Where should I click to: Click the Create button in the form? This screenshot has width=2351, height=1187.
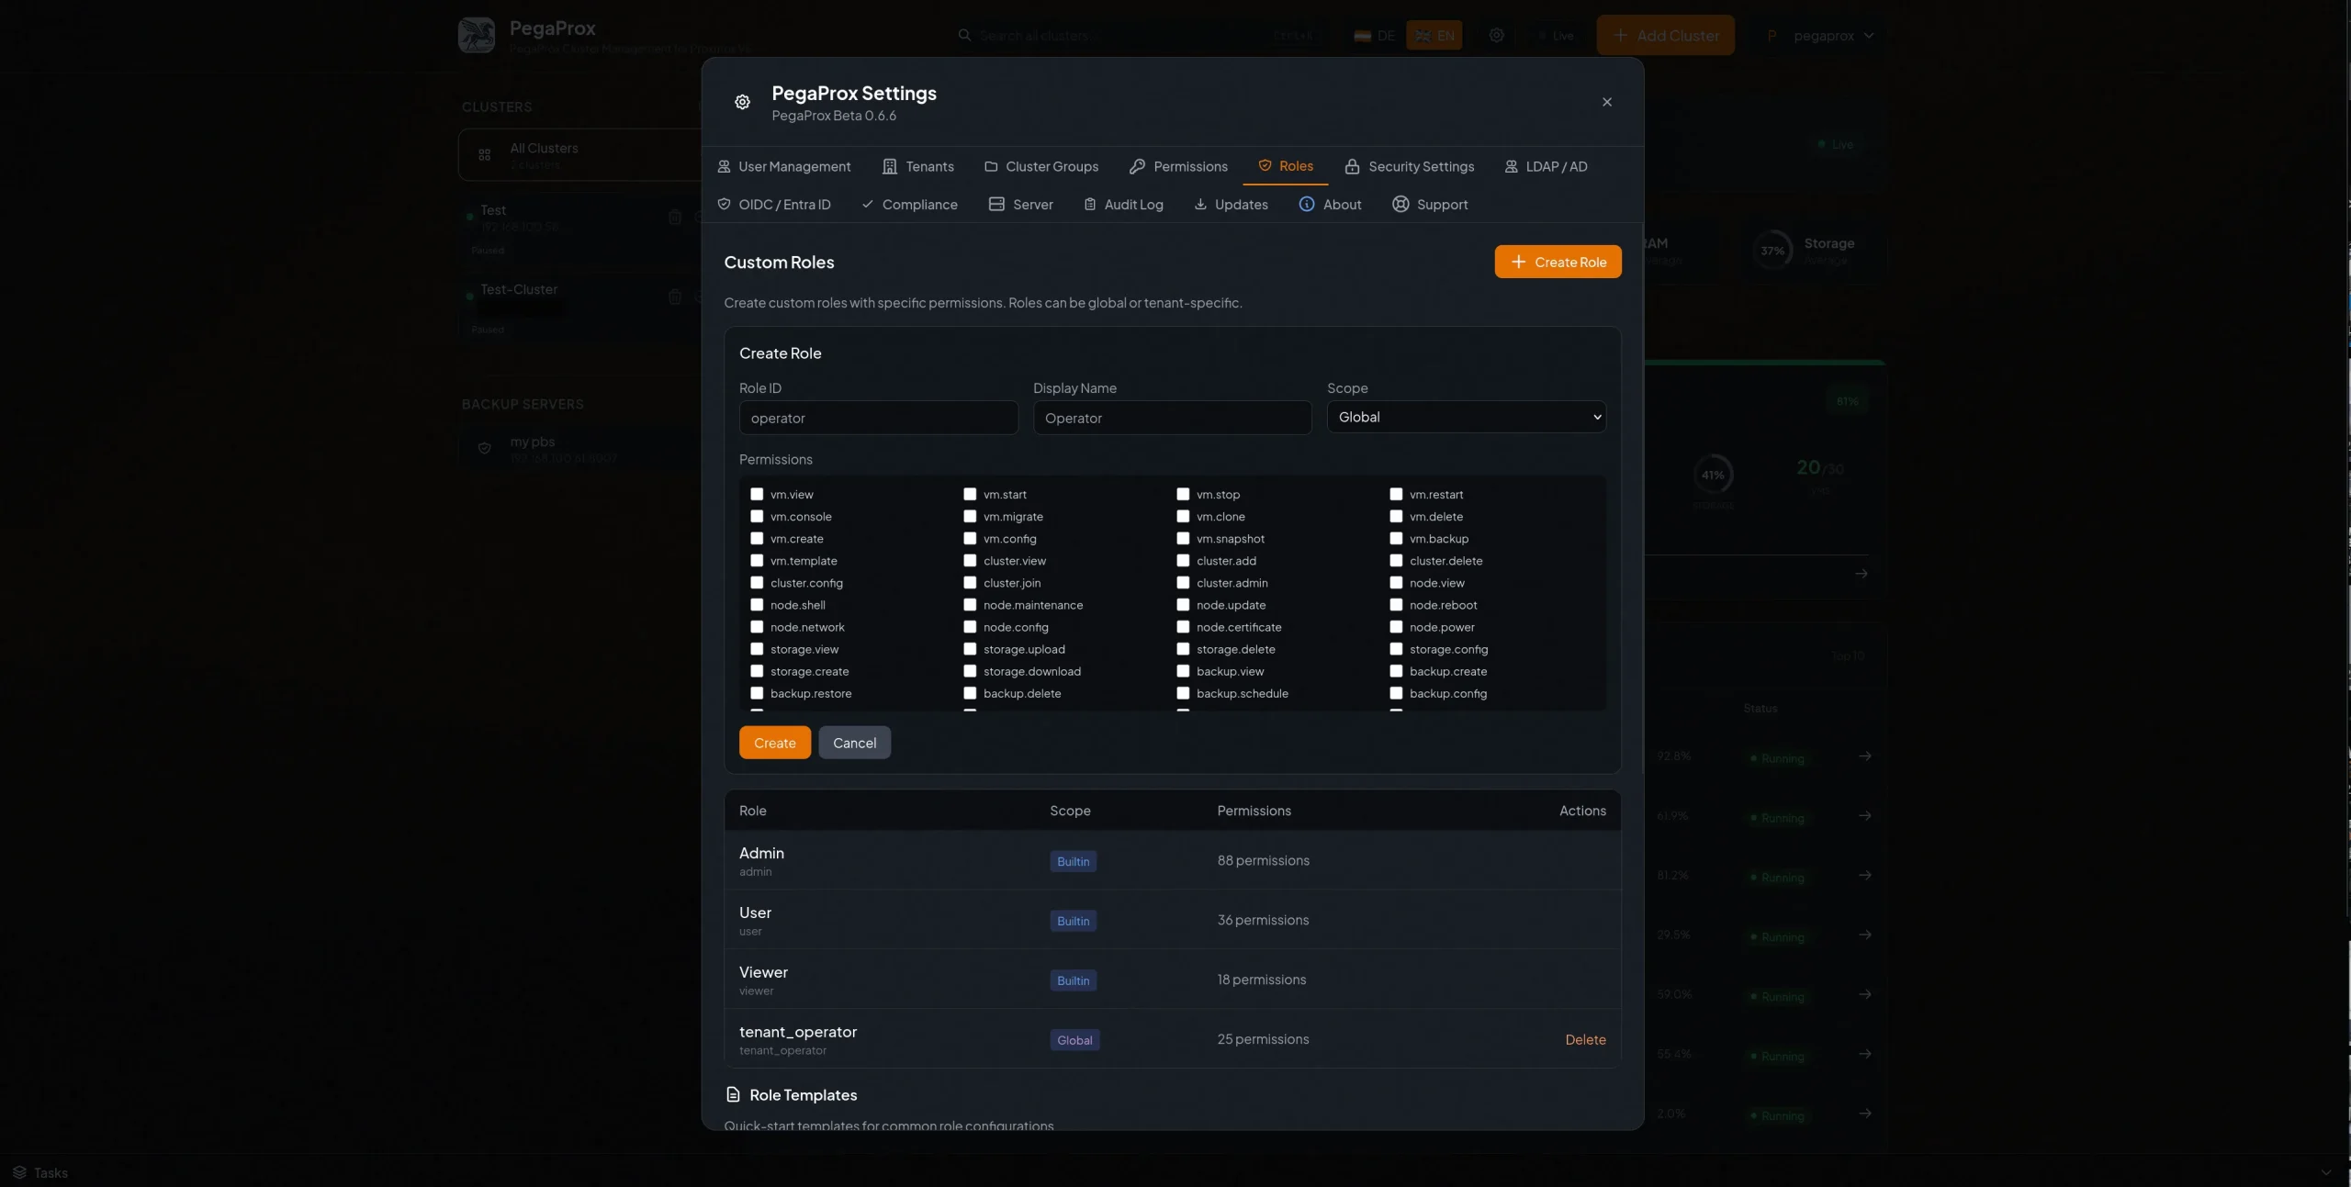pos(774,743)
